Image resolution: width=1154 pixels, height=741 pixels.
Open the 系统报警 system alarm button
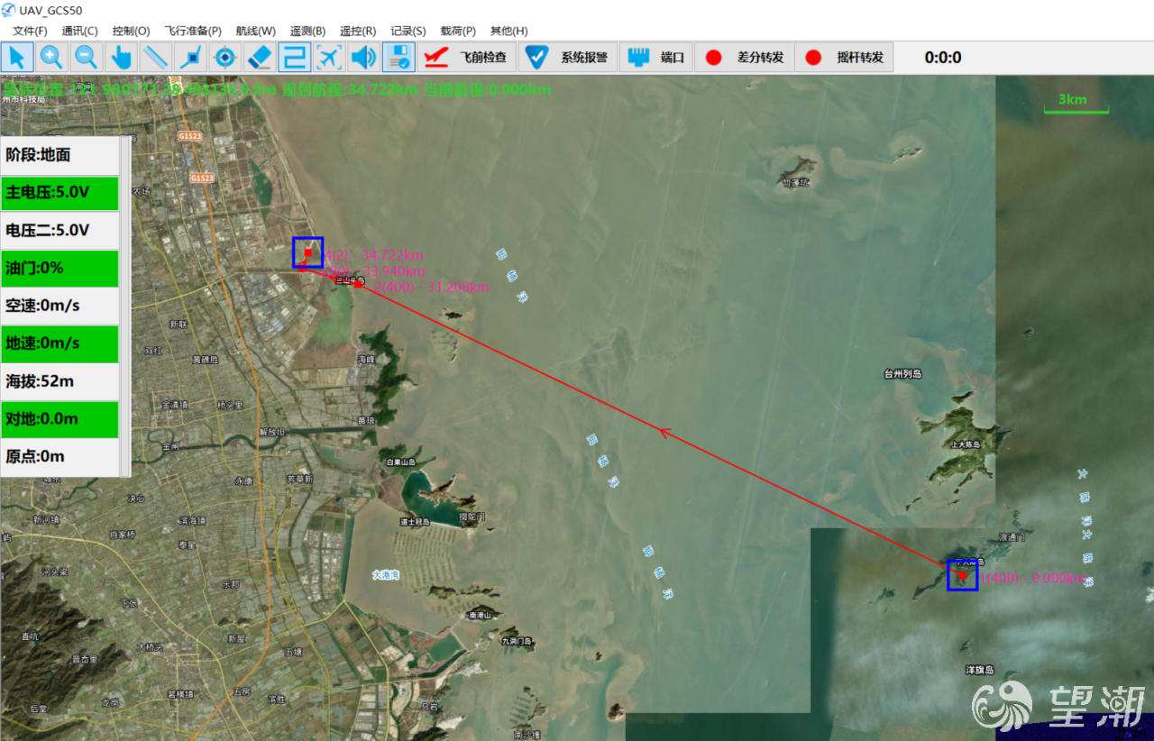[x=568, y=58]
